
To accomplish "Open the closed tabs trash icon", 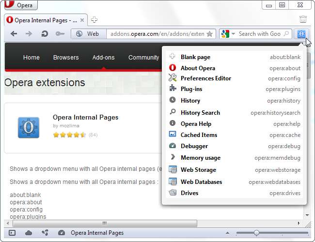I will click(x=303, y=19).
